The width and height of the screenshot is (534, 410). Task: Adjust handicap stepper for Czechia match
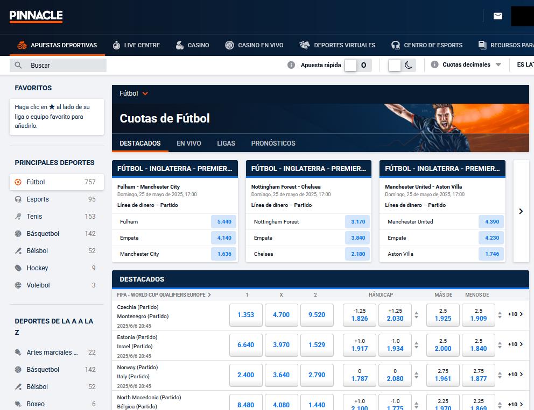(416, 315)
